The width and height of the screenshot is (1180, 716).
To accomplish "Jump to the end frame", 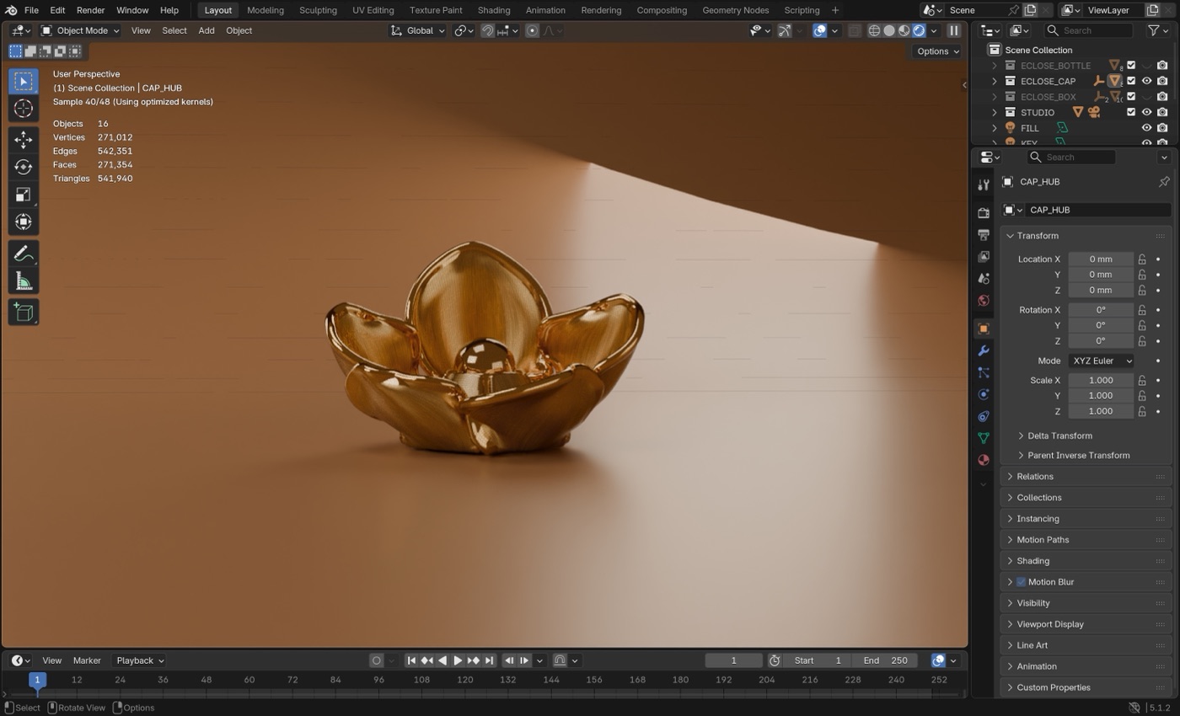I will coord(489,660).
